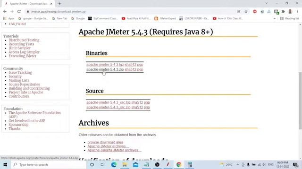Open Chrome three-dot menu

tap(297, 12)
